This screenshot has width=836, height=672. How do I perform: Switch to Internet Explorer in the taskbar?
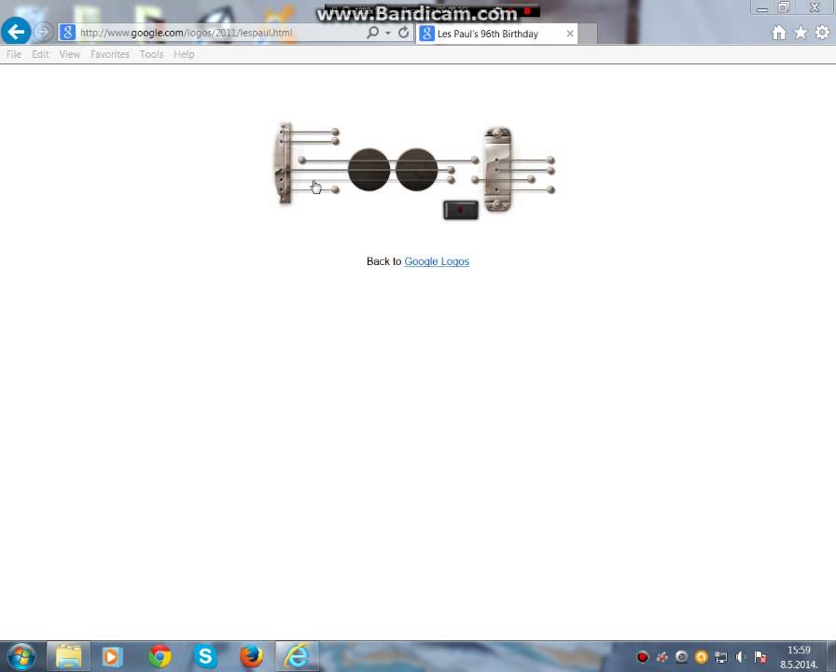coord(297,656)
